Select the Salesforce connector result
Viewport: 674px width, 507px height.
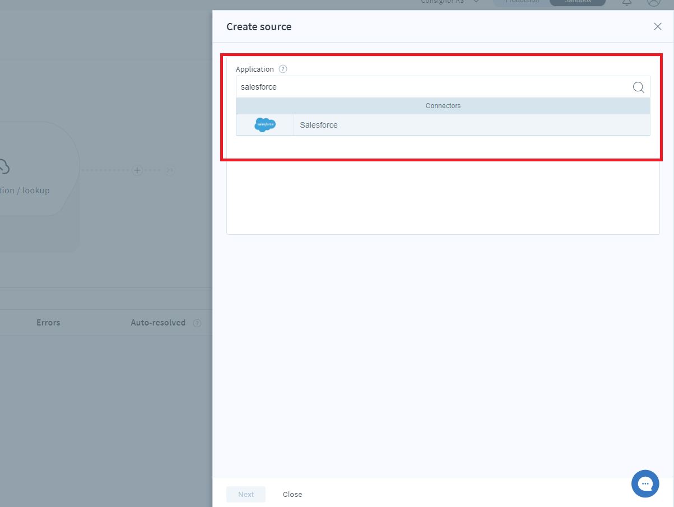pyautogui.click(x=443, y=125)
